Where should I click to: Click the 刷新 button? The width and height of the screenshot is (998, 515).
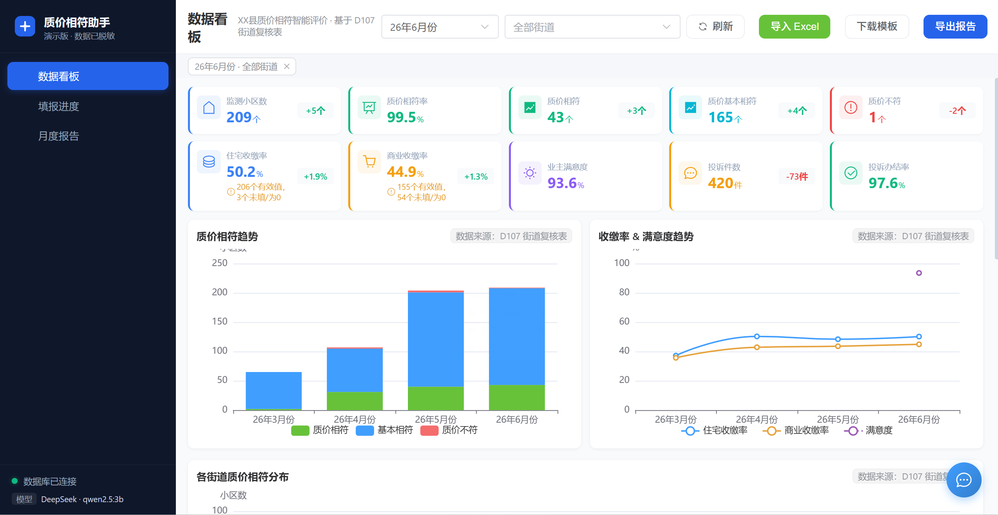pos(715,26)
